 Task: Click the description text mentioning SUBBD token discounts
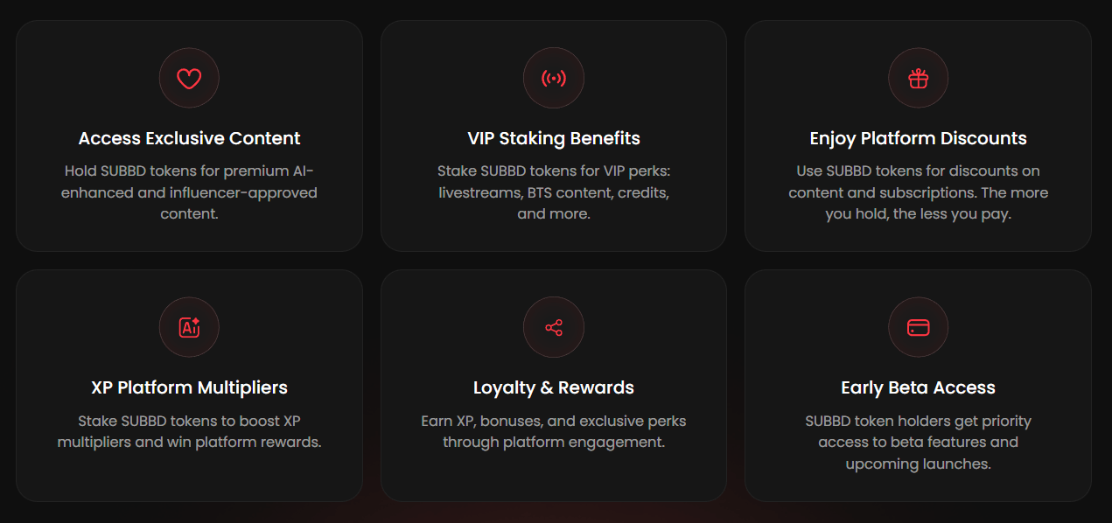pos(918,192)
